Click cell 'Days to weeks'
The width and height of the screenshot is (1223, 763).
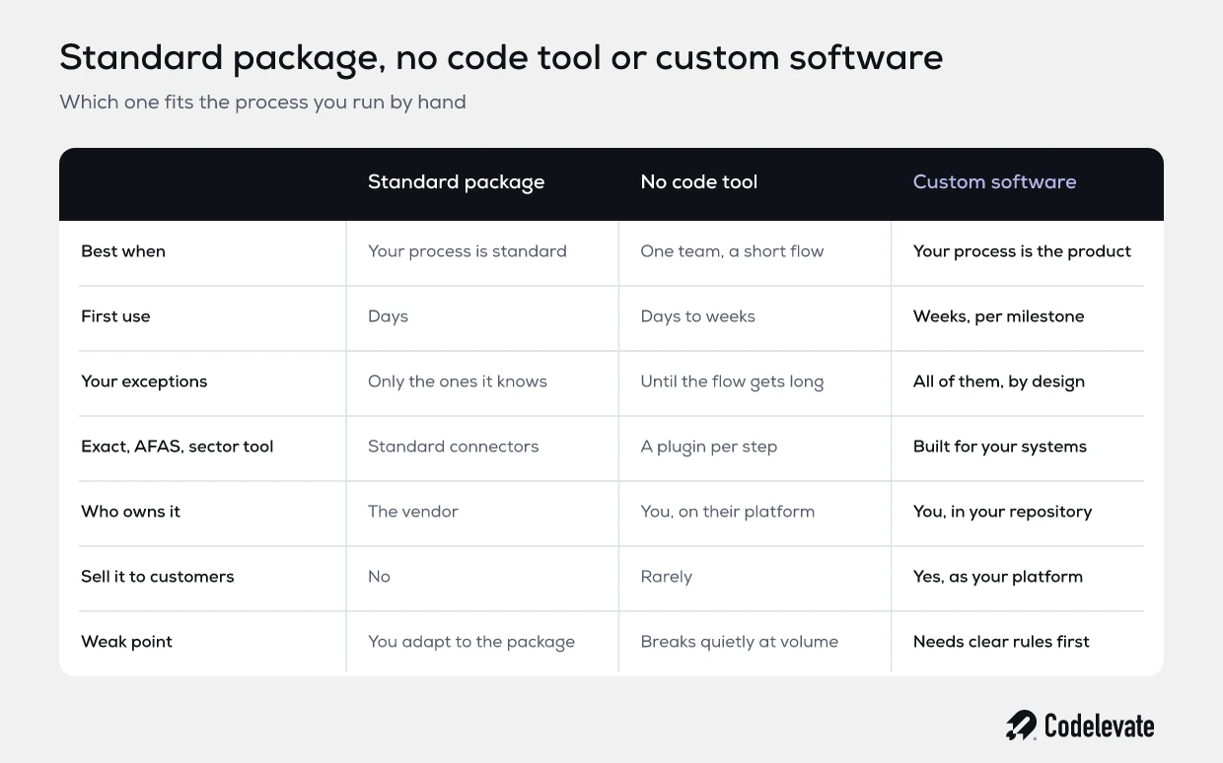pos(697,316)
